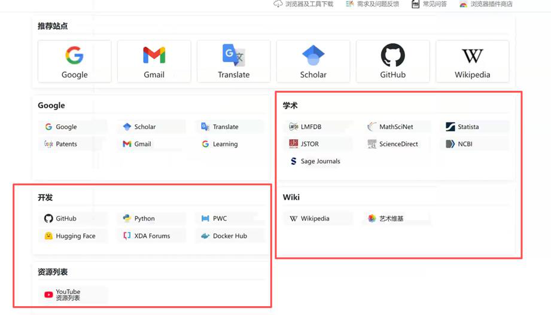The width and height of the screenshot is (551, 315).
Task: Click the colorful 艺术维基 icon
Action: tap(372, 218)
